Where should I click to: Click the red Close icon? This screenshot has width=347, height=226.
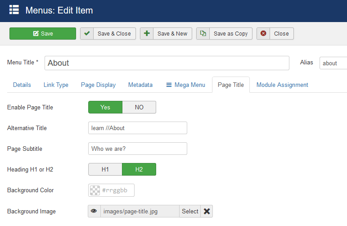coord(263,34)
